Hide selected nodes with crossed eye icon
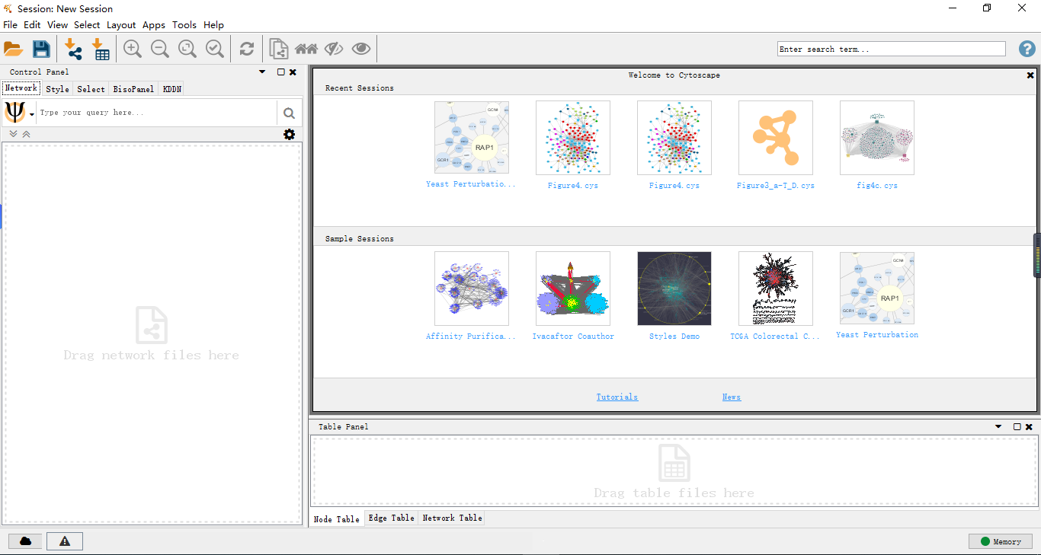1041x555 pixels. coord(334,49)
